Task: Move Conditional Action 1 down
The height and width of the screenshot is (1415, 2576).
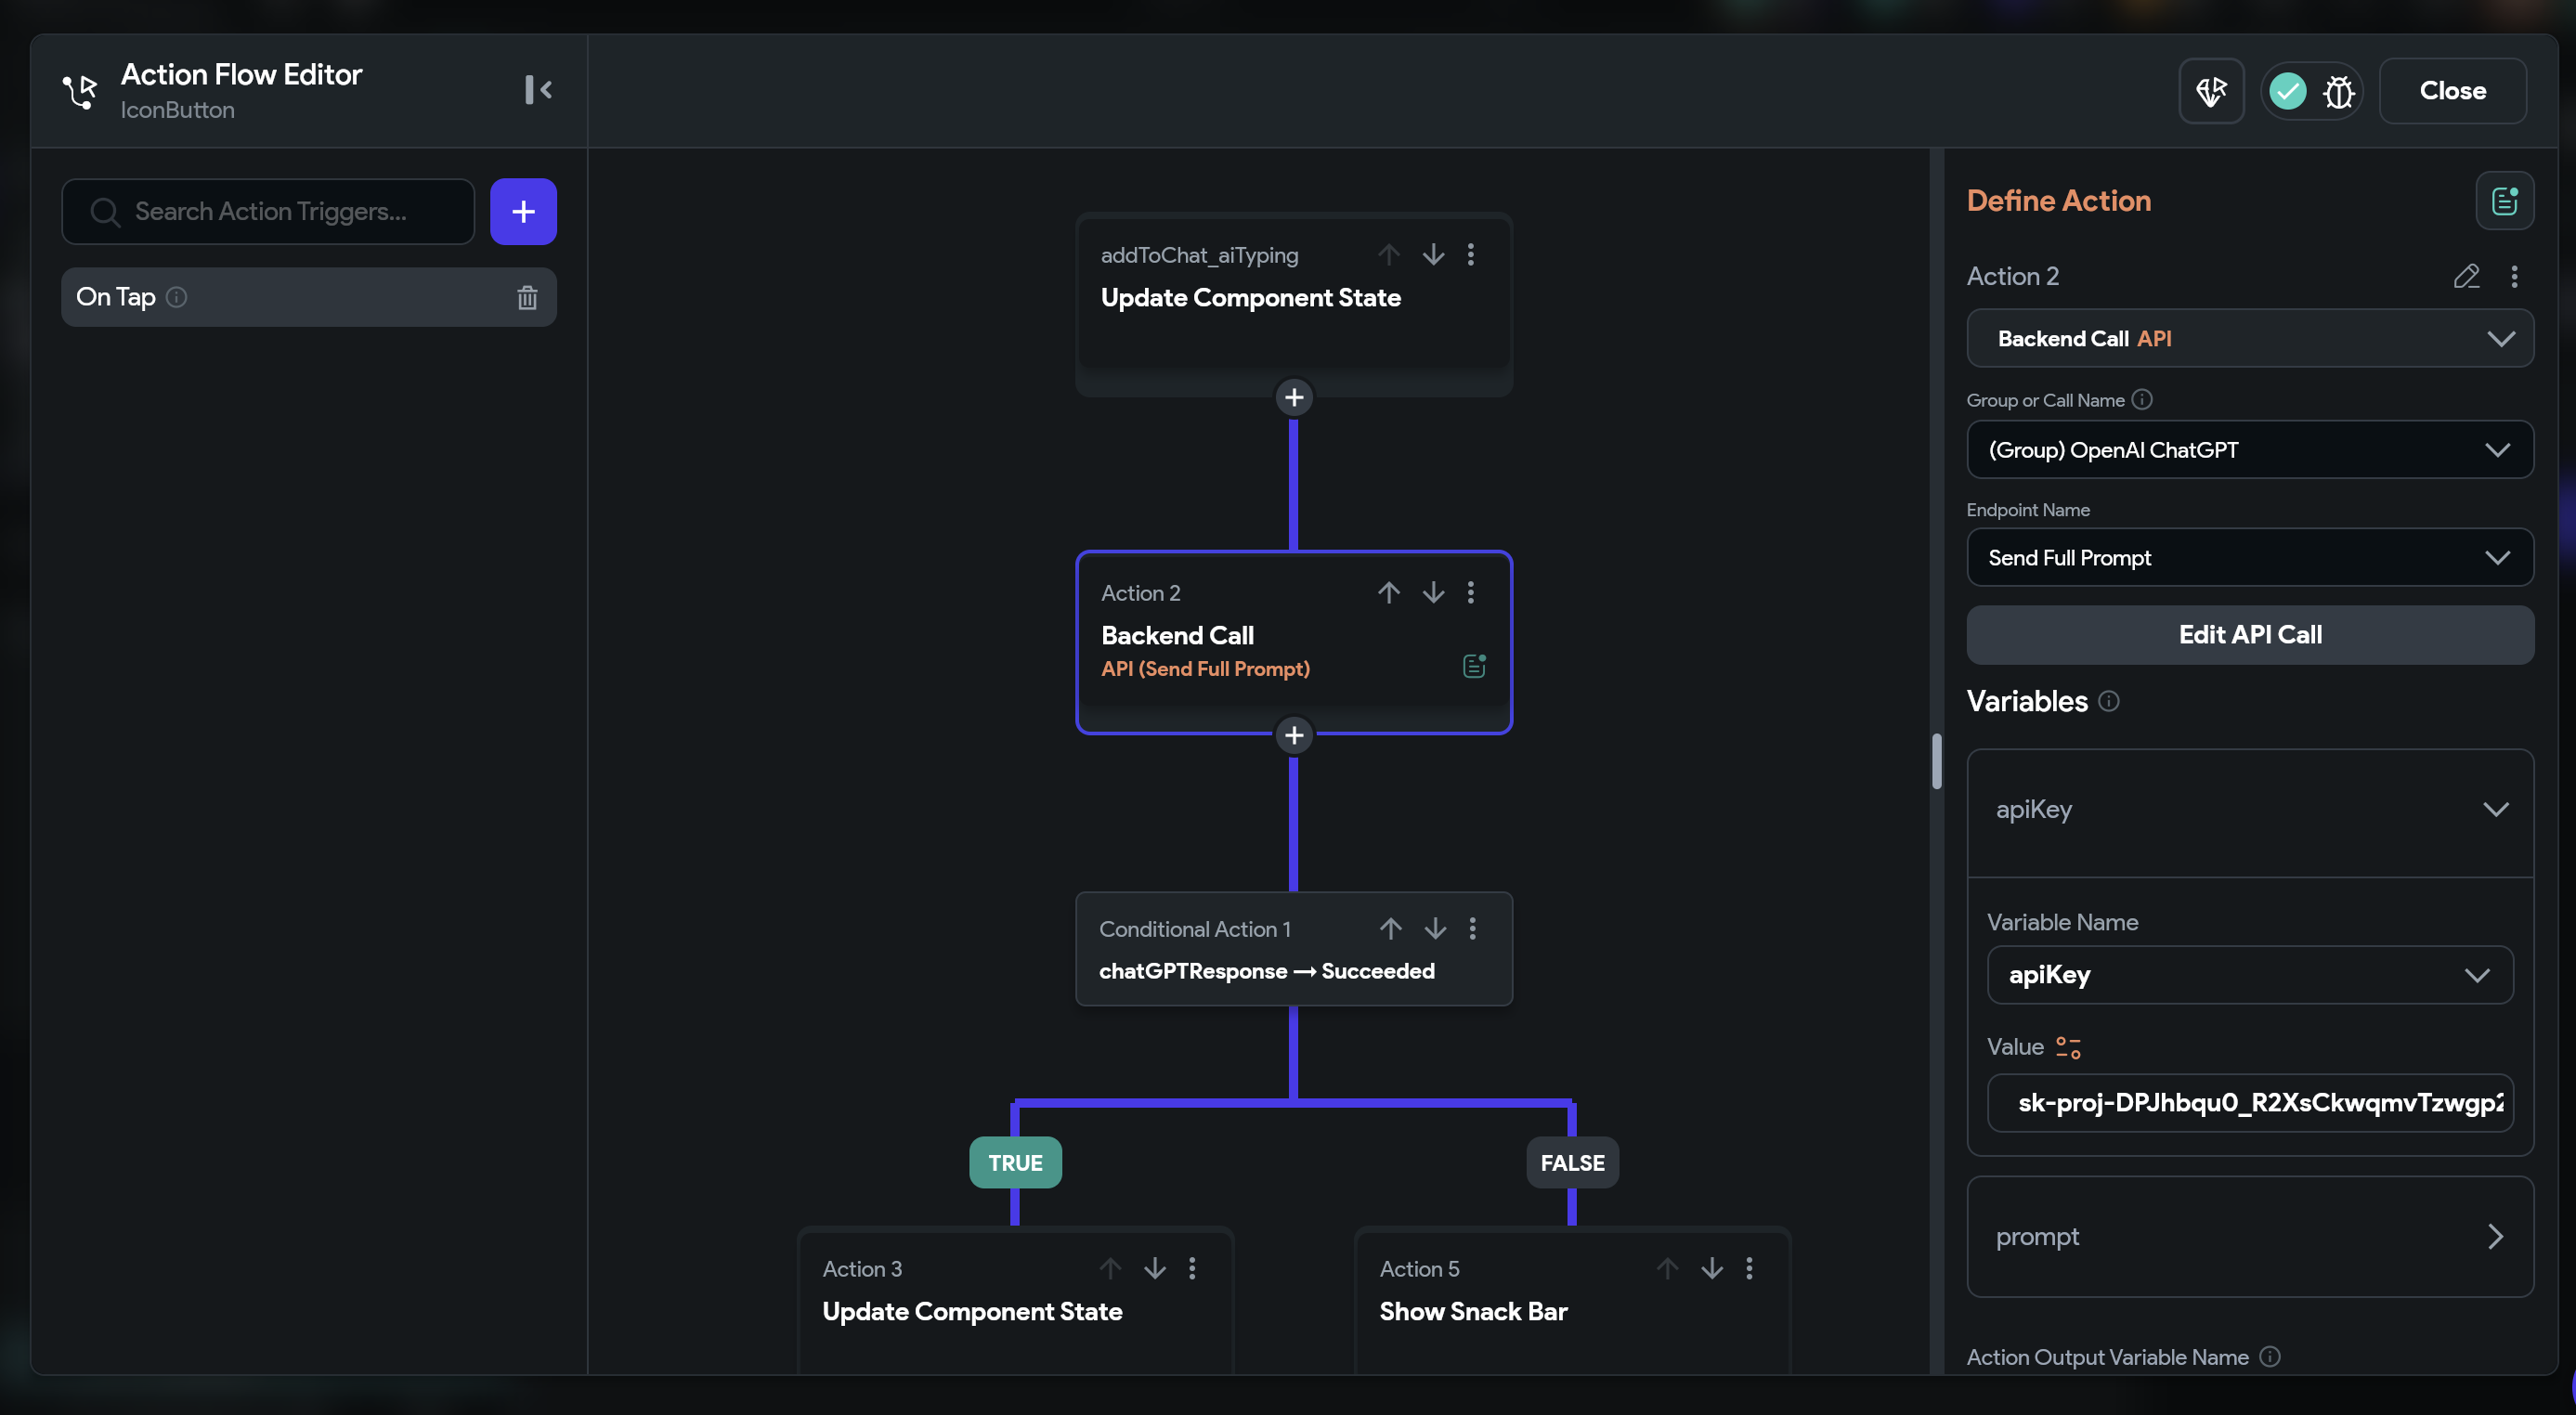Action: point(1435,928)
